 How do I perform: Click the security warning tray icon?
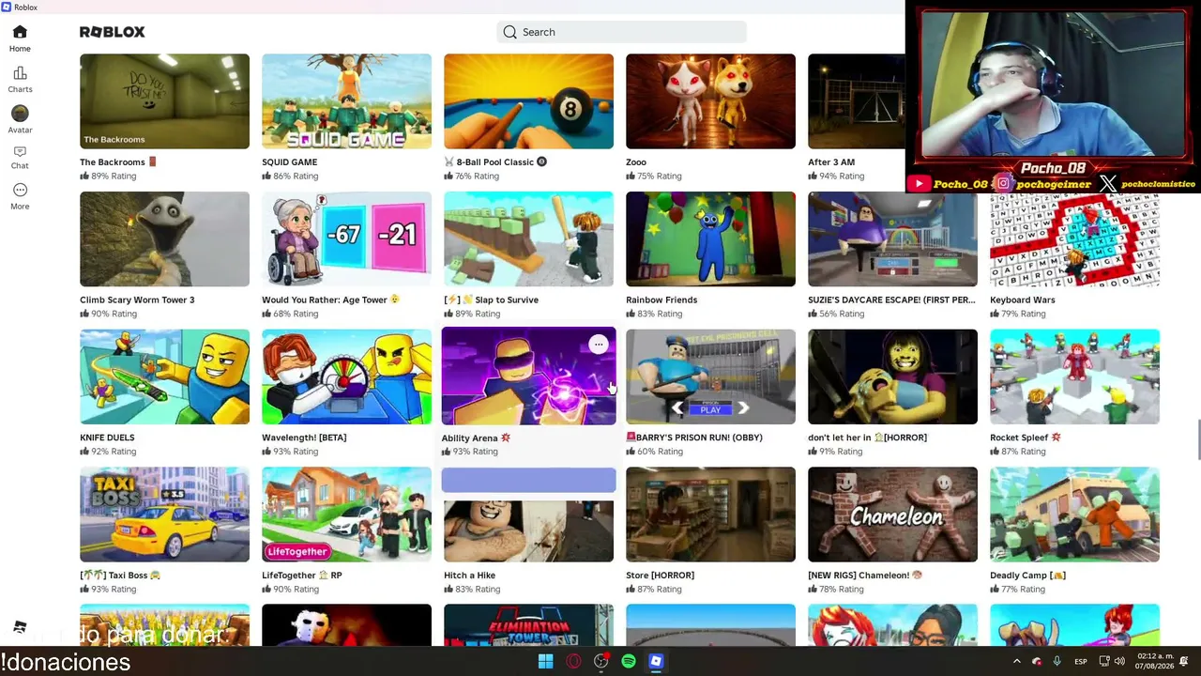click(x=1037, y=662)
